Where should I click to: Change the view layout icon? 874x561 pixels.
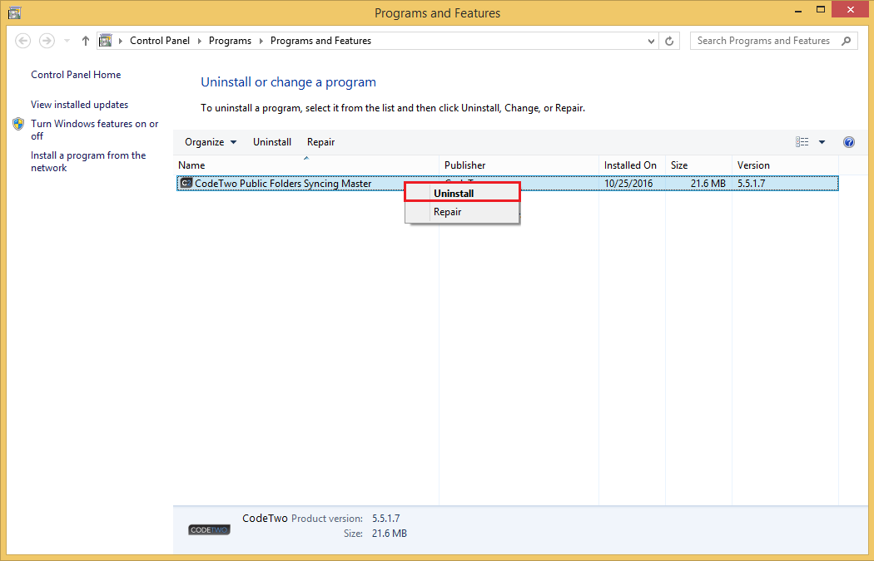(802, 142)
